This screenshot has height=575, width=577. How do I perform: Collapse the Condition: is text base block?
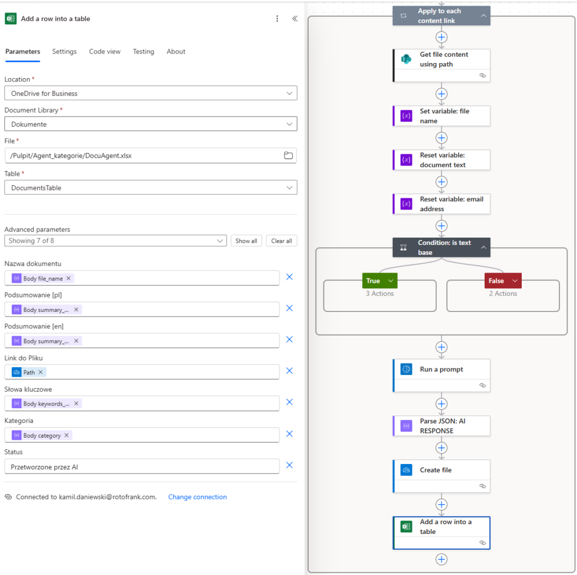point(483,248)
